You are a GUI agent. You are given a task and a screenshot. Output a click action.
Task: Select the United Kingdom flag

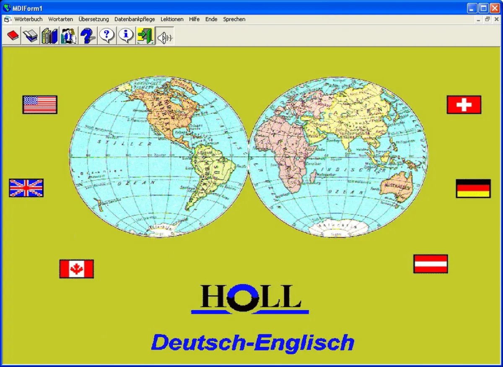point(26,188)
